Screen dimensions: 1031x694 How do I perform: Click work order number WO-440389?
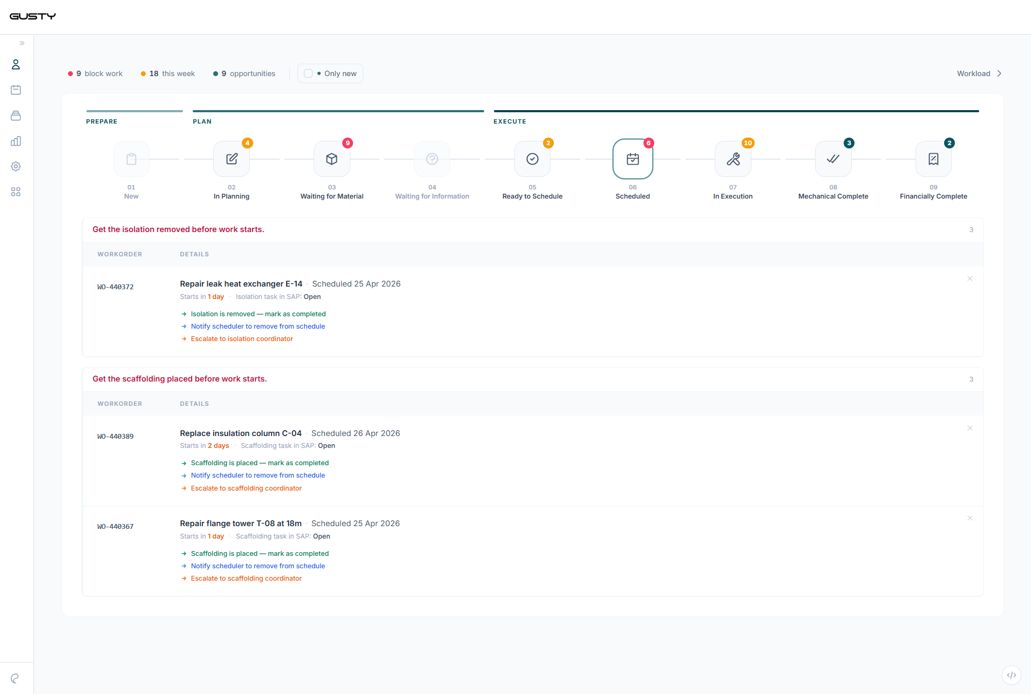(x=116, y=437)
